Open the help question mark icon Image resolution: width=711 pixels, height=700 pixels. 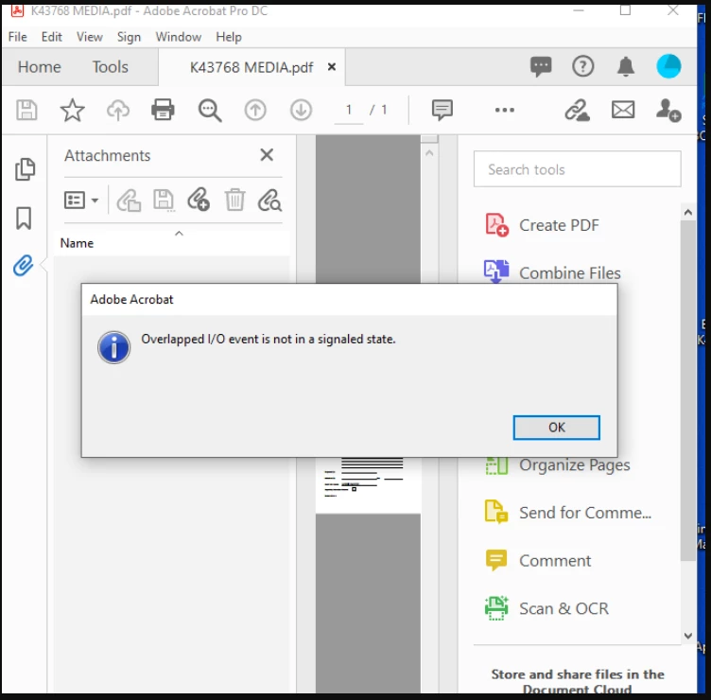[582, 66]
